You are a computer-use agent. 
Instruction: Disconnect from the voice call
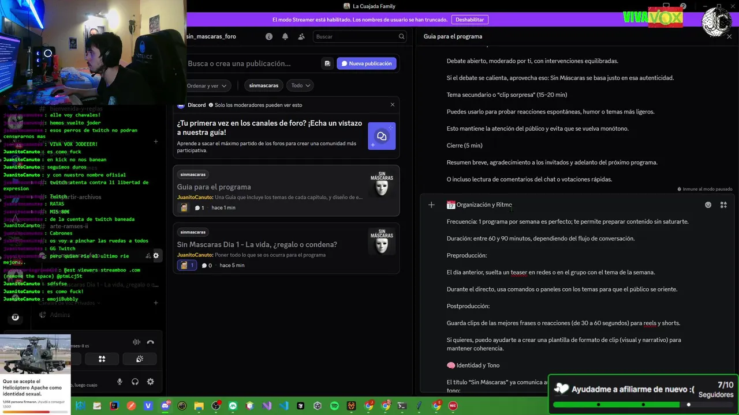click(151, 342)
